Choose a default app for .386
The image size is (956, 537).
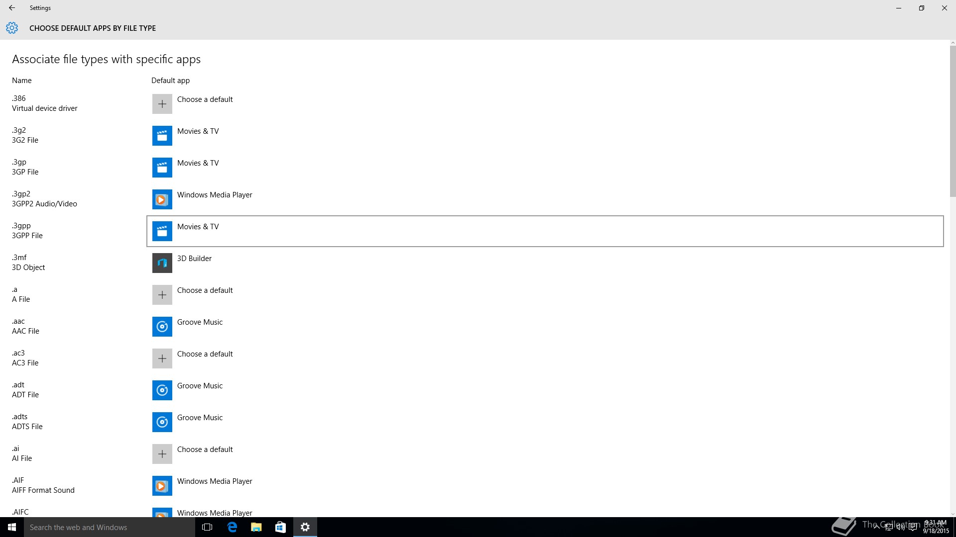545,104
